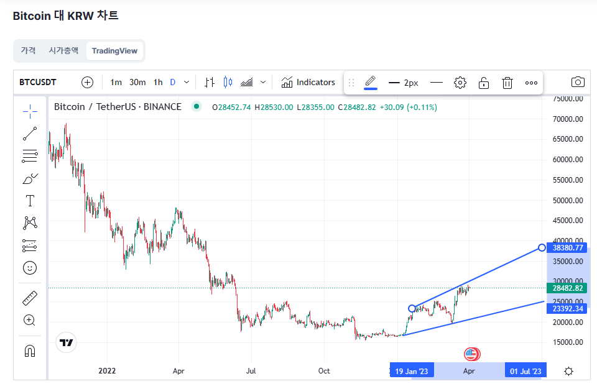Open the line style selector
597x389 pixels.
[x=437, y=82]
